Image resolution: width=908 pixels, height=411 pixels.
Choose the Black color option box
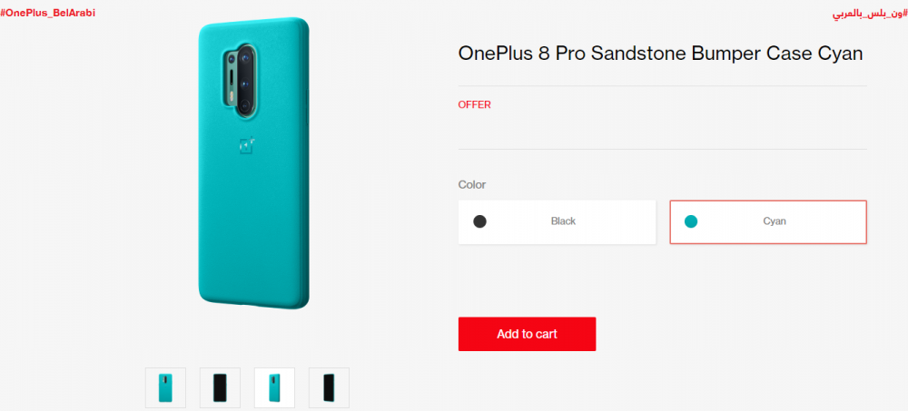(x=558, y=222)
